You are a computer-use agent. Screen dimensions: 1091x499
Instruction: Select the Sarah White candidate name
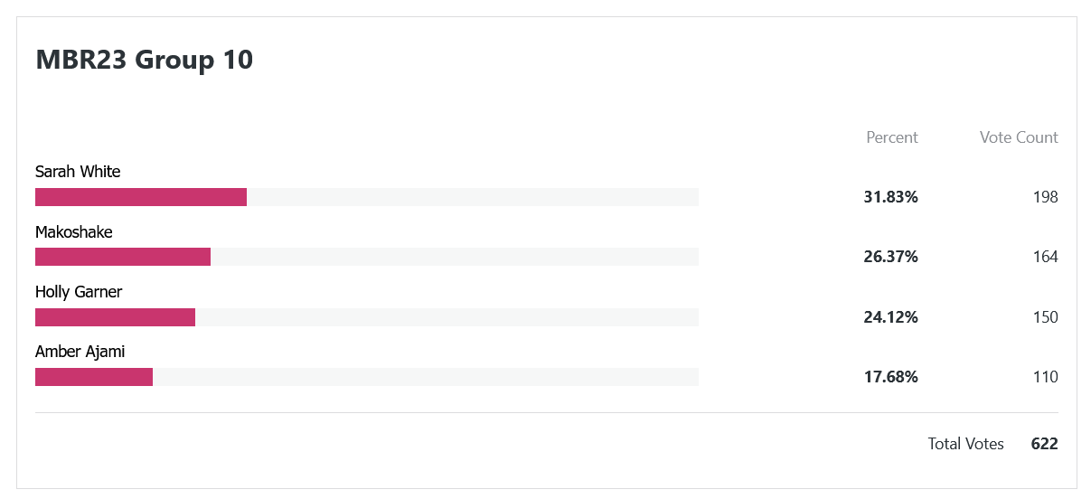[x=78, y=171]
